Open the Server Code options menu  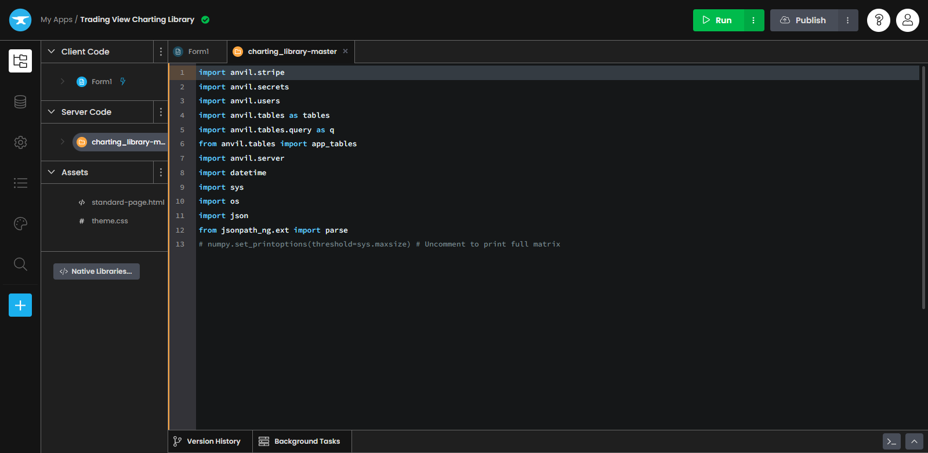pos(161,112)
